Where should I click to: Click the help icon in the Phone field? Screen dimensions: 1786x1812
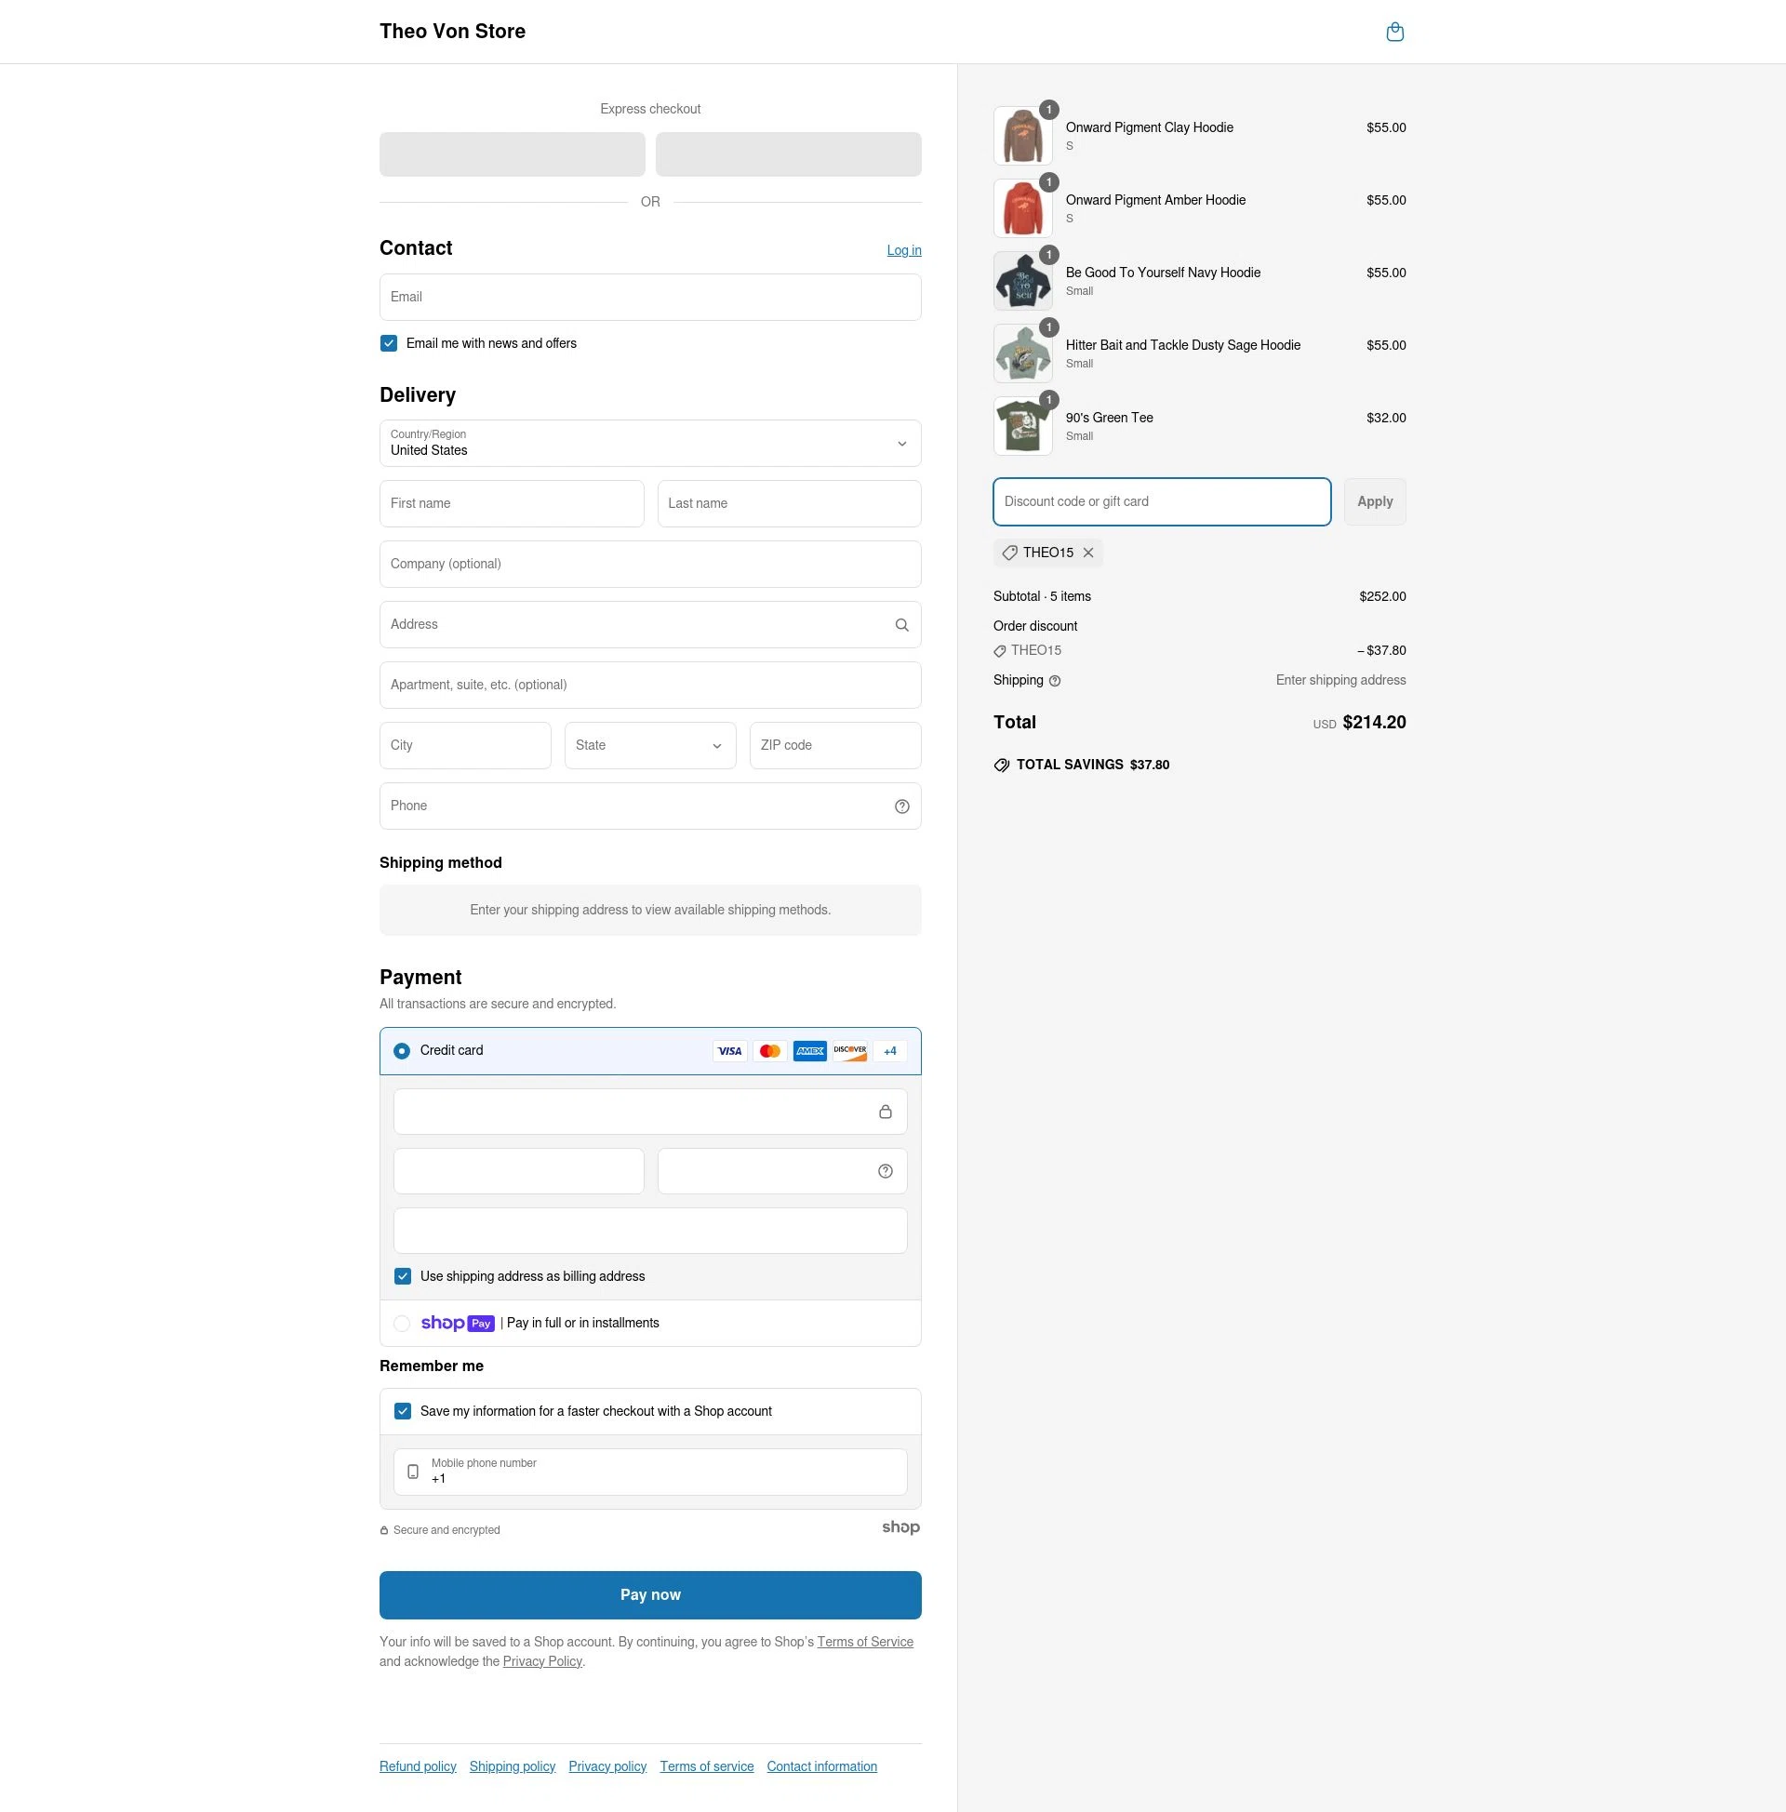click(x=901, y=806)
